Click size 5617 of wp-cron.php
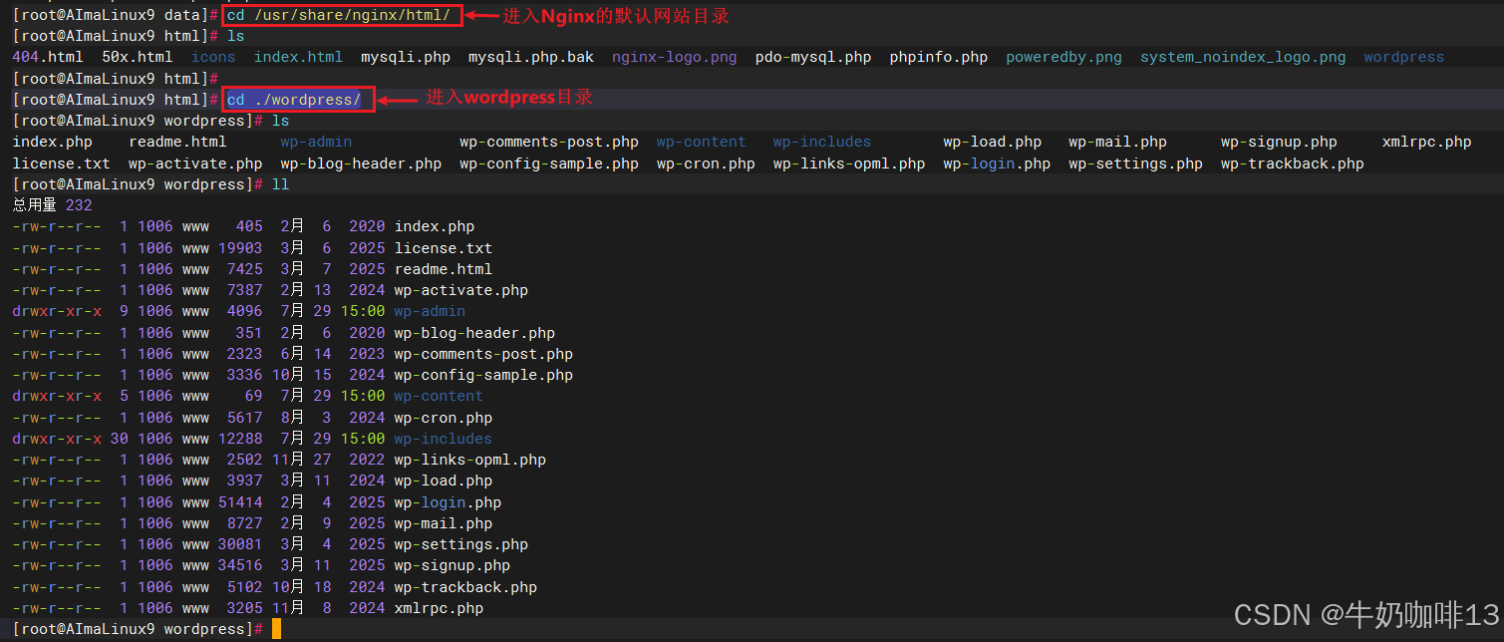The image size is (1504, 642). point(244,418)
